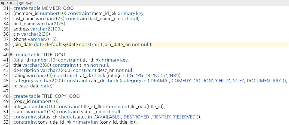Click the table name MEMBER_OOO

click(x=58, y=8)
